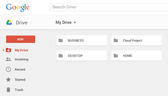Click the Google Drive triangle logo
This screenshot has height=96, width=168.
pyautogui.click(x=9, y=22)
